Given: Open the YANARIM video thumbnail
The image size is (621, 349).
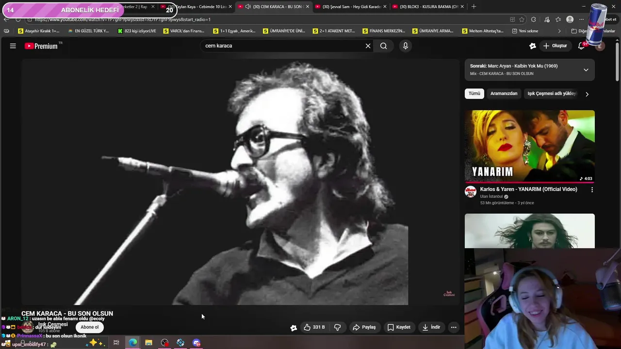Looking at the screenshot, I should 529,146.
